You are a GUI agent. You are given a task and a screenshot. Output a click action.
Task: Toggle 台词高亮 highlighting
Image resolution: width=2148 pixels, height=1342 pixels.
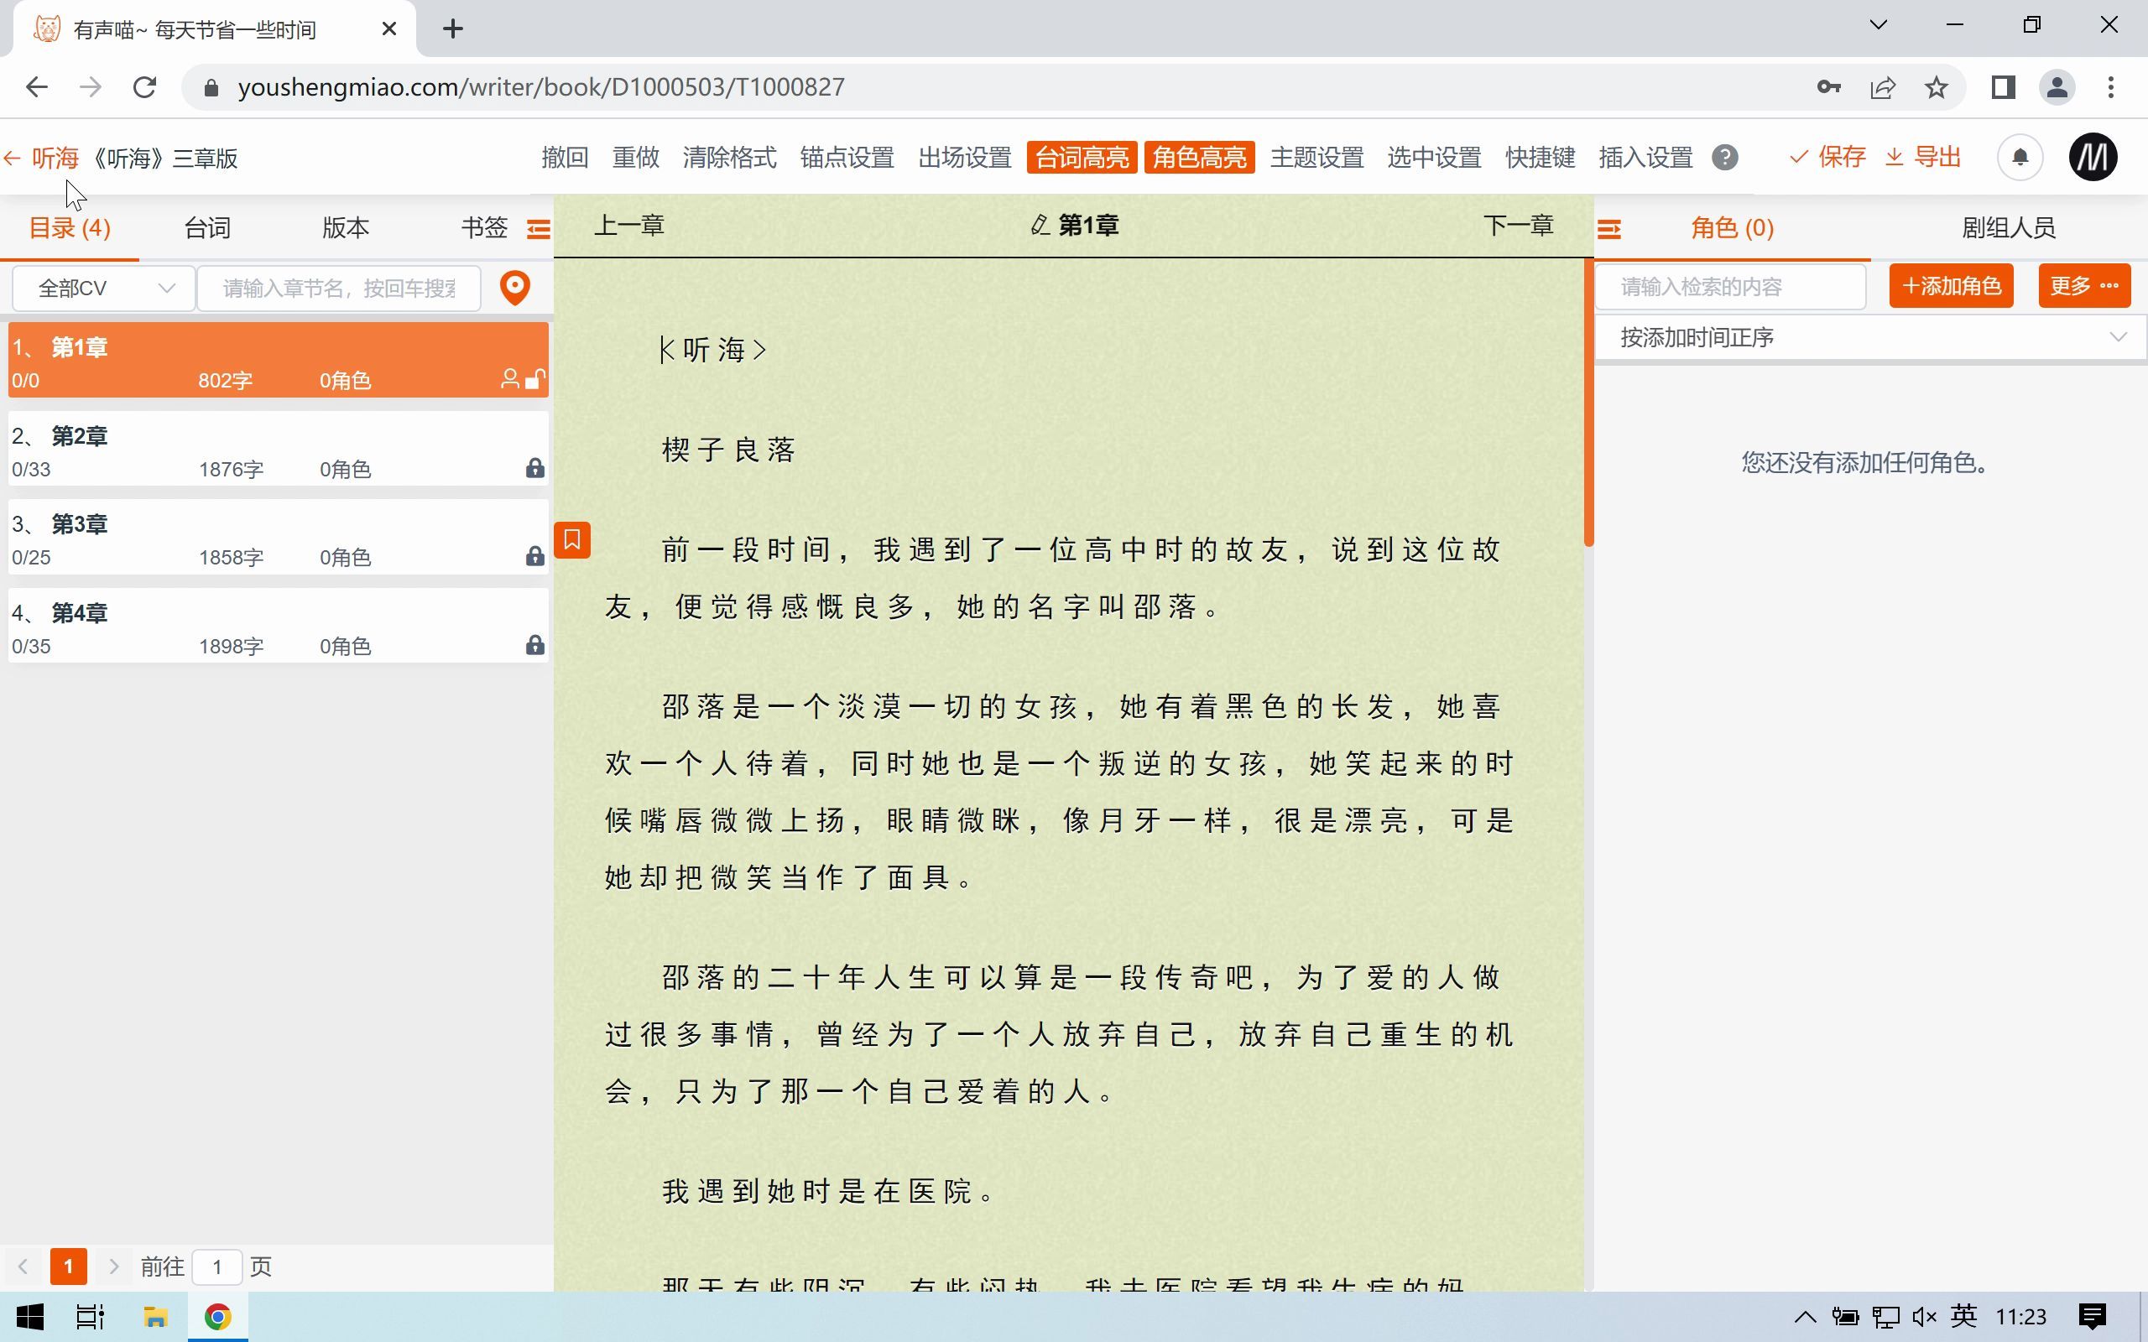(x=1082, y=158)
